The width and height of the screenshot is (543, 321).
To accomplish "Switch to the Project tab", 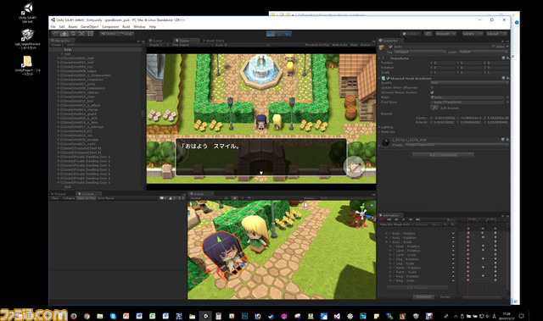I will pyautogui.click(x=59, y=194).
